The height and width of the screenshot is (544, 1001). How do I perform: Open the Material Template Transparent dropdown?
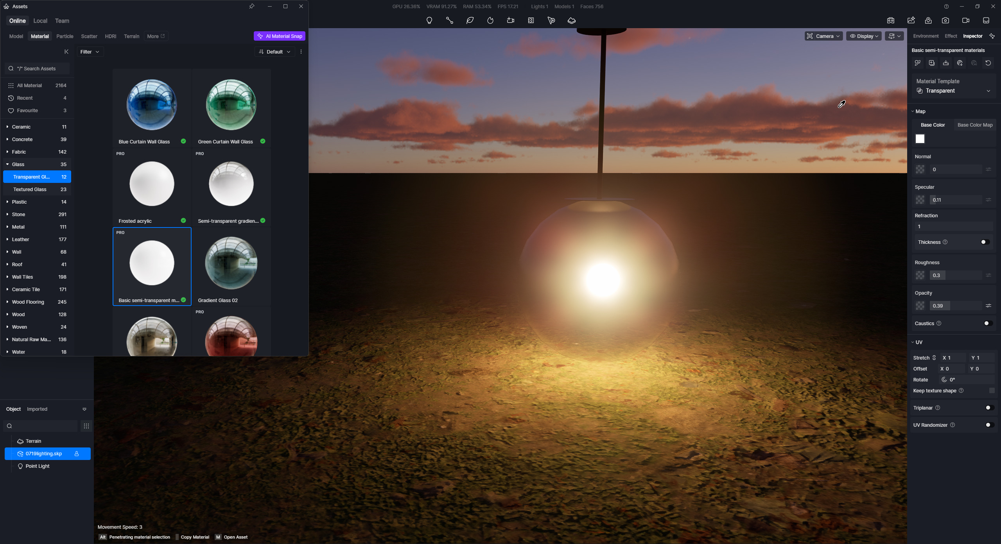pyautogui.click(x=953, y=91)
